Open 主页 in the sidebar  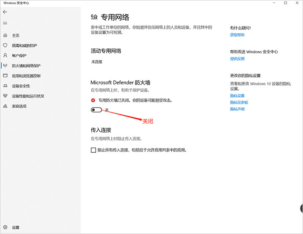16,35
